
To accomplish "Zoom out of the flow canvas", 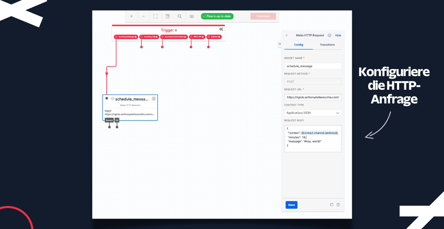I will point(144,16).
